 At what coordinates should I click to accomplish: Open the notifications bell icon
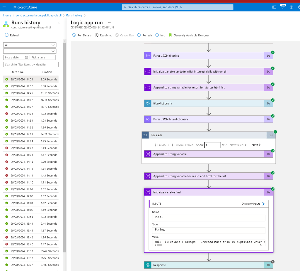point(283,7)
